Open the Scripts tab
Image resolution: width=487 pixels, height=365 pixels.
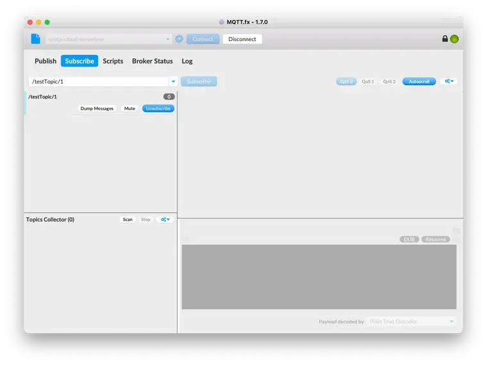tap(113, 61)
